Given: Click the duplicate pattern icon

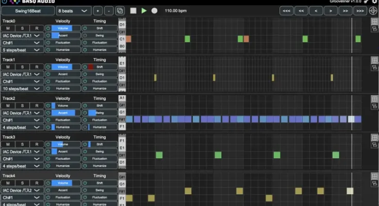Looking at the screenshot, I should 120,11.
